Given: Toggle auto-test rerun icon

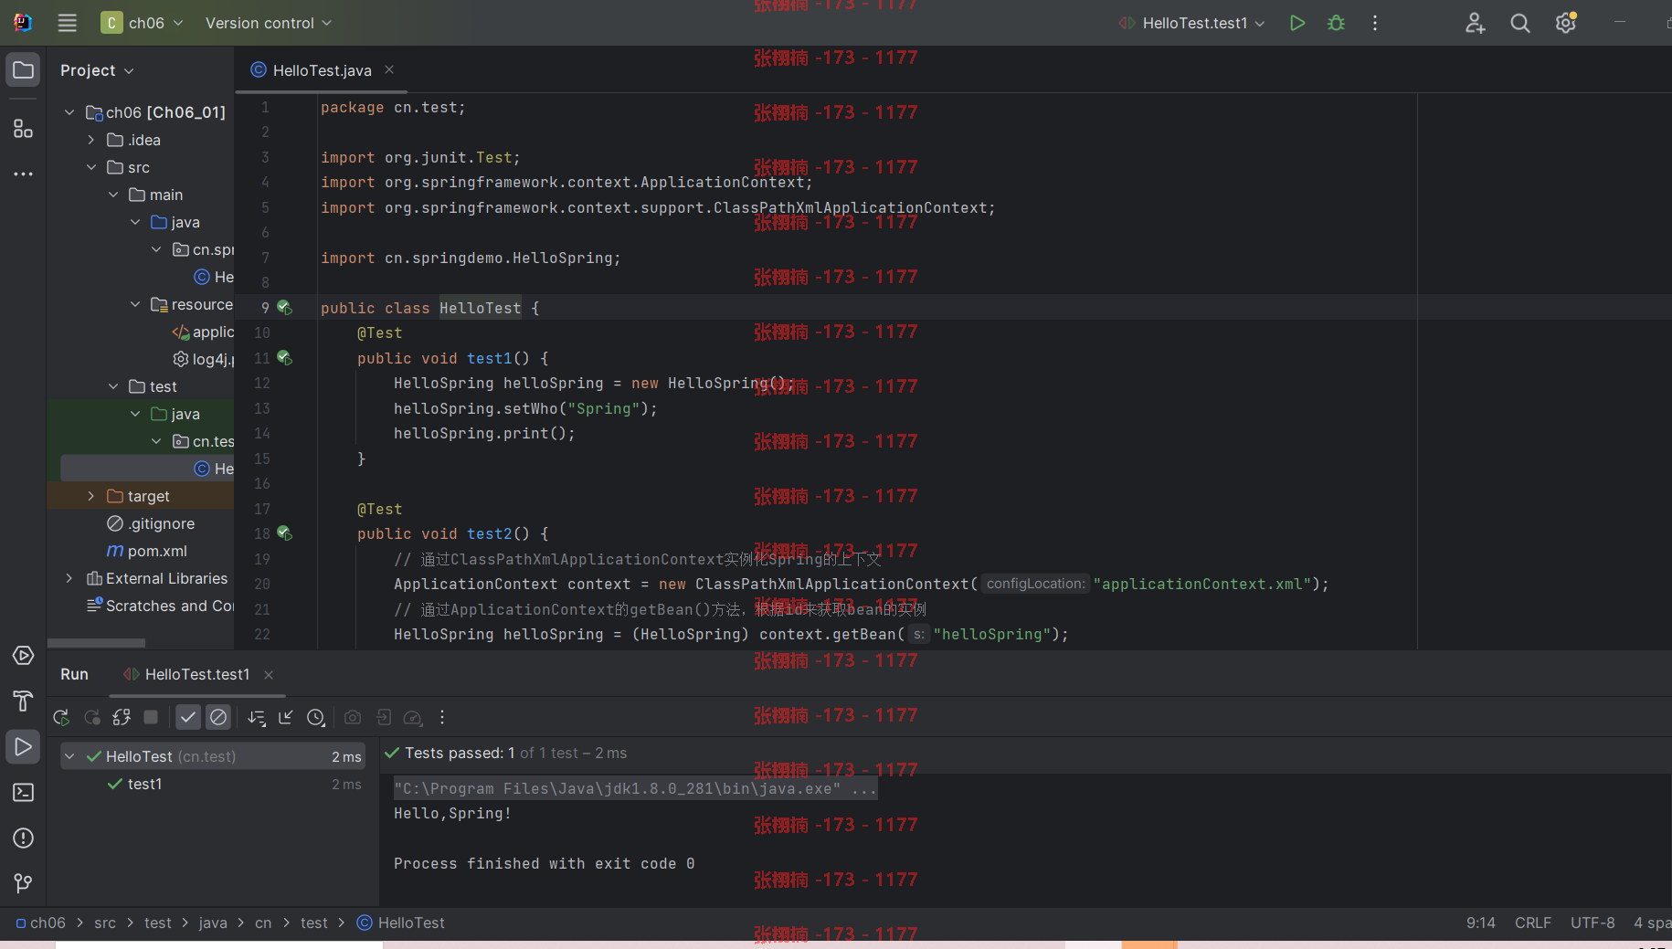Looking at the screenshot, I should 122,718.
